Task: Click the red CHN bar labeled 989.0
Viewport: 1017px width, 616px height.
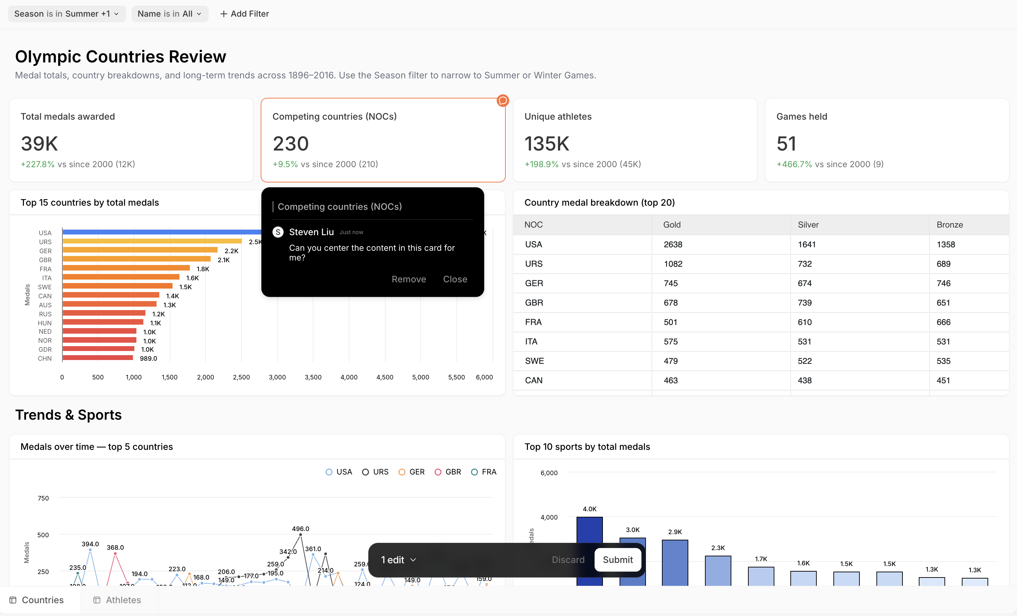Action: [98, 358]
